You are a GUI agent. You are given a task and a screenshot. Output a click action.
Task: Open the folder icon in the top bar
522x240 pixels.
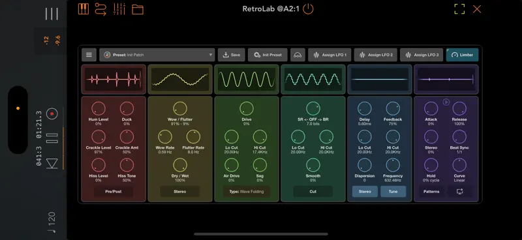coord(138,9)
